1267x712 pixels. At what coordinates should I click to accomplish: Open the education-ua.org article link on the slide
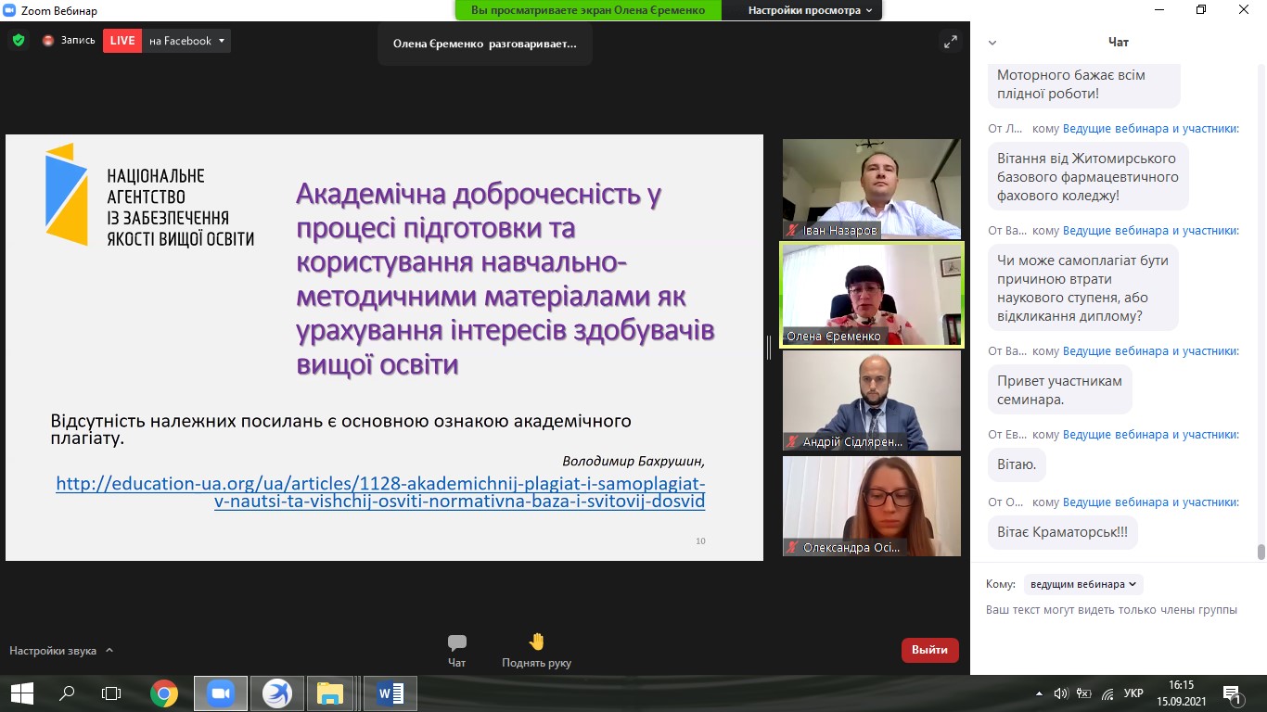click(380, 493)
